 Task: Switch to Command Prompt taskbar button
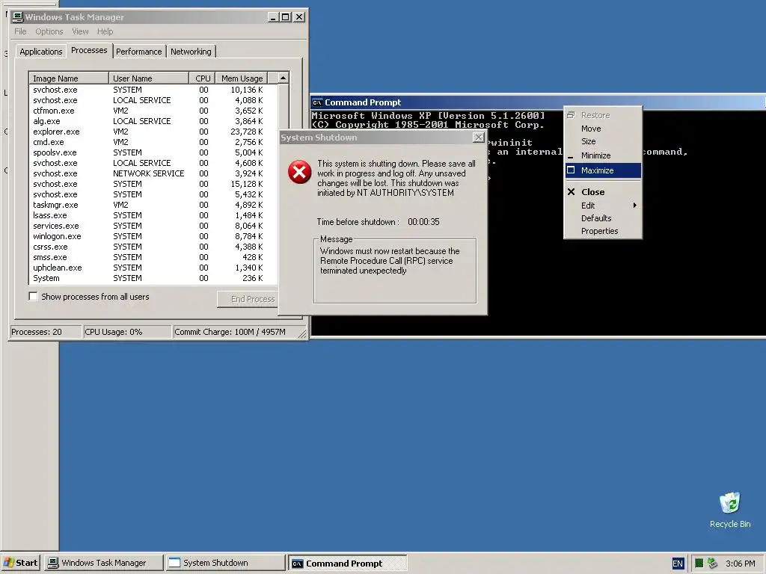click(347, 563)
